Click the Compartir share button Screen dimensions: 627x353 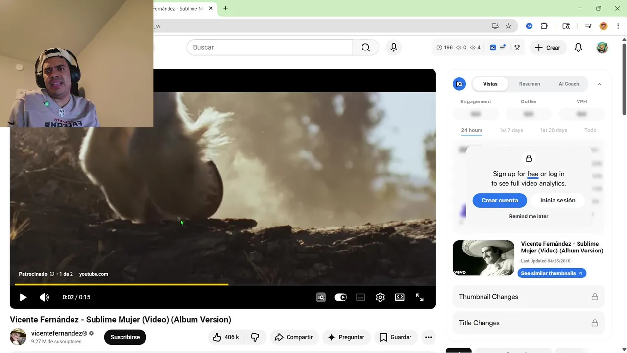pyautogui.click(x=293, y=337)
